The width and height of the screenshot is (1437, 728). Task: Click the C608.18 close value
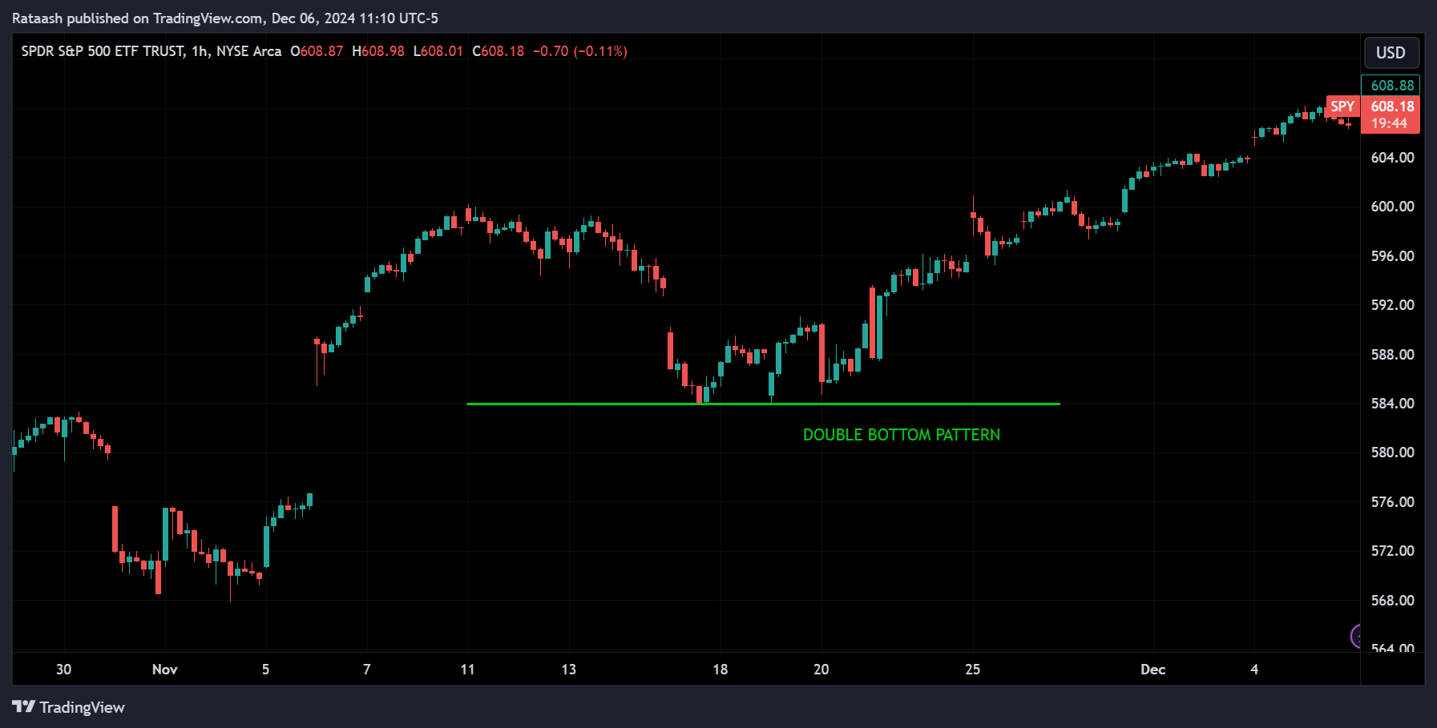click(499, 51)
